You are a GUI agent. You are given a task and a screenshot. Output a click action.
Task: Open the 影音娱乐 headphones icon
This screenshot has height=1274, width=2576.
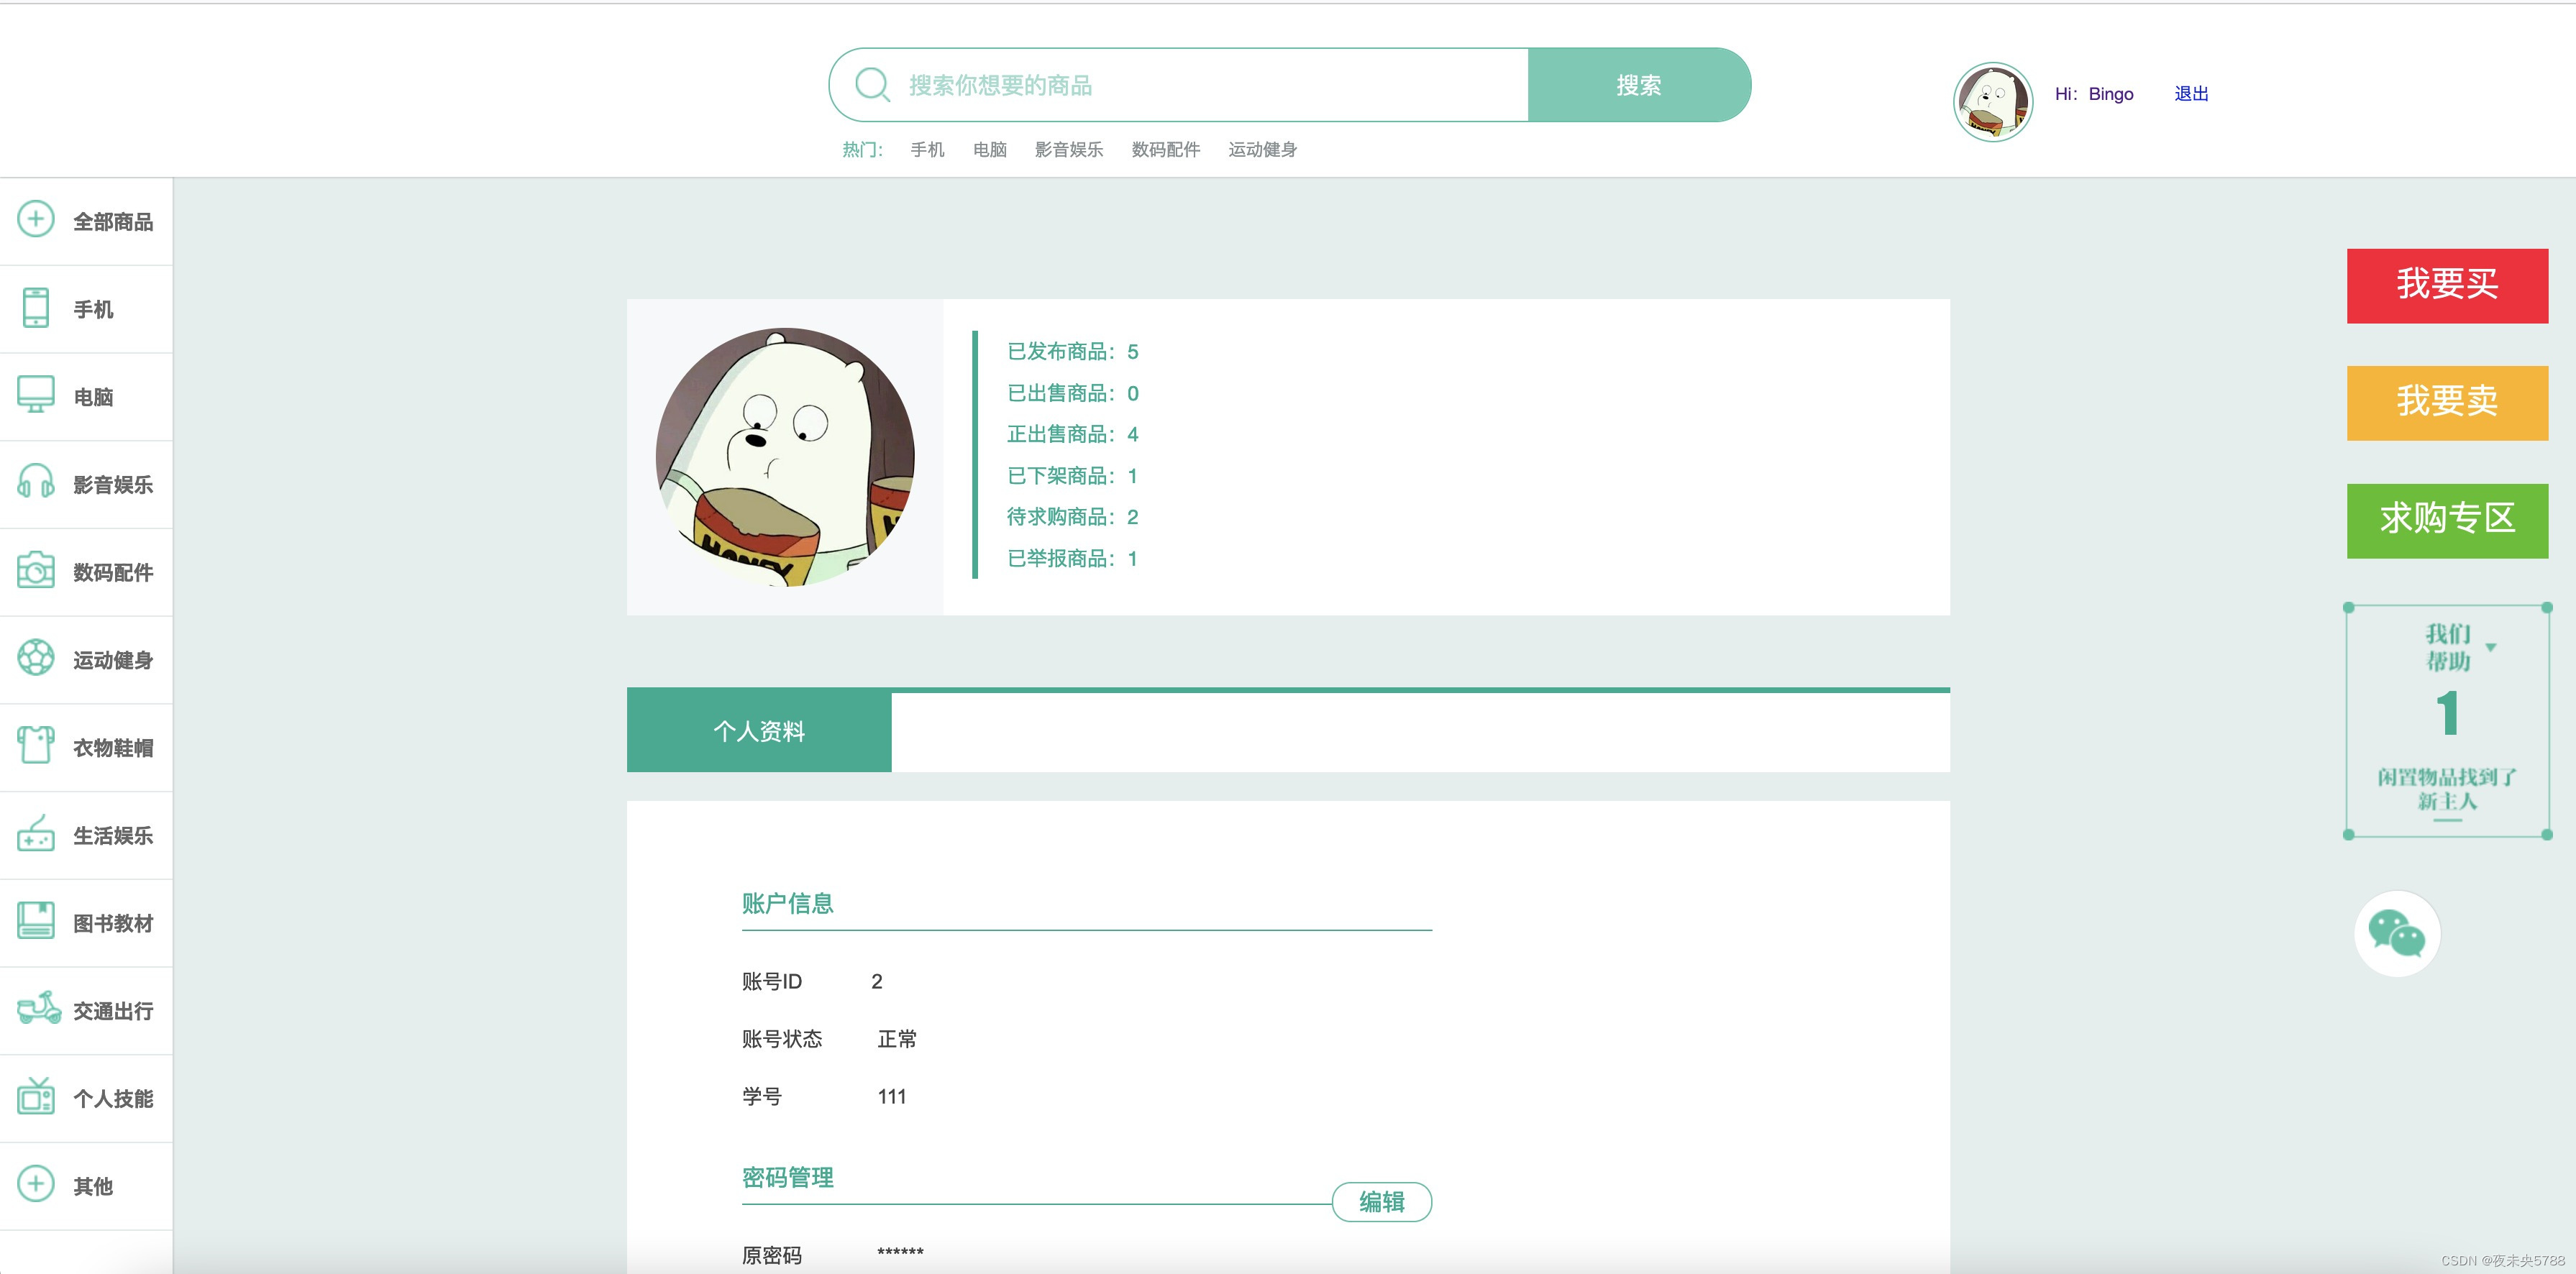click(x=36, y=483)
